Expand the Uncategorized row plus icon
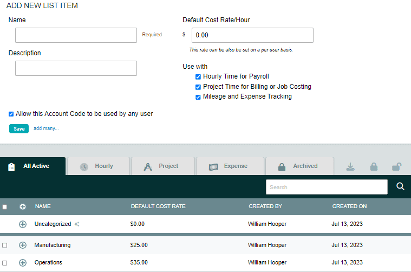This screenshot has width=411, height=272. pos(23,224)
